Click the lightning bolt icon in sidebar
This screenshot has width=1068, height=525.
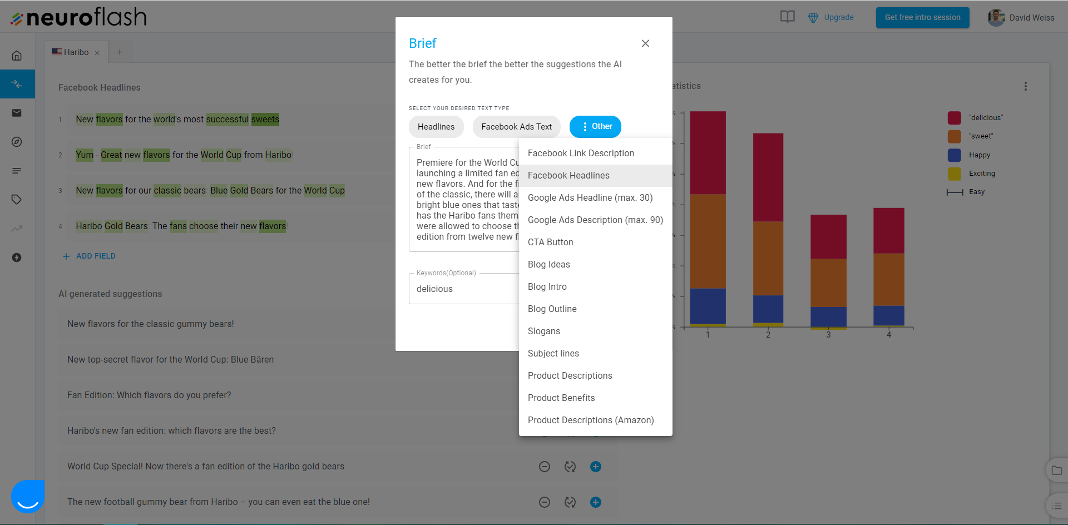(x=17, y=257)
